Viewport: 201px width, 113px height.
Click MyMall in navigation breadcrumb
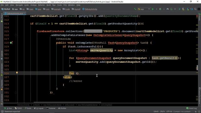6,9
